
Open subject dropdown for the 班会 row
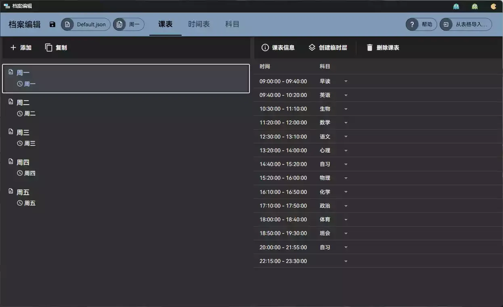[346, 233]
